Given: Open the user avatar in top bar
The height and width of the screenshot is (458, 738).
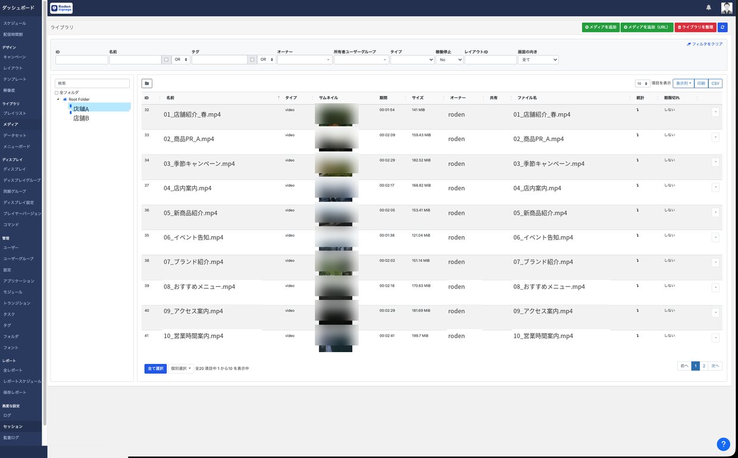Looking at the screenshot, I should pyautogui.click(x=727, y=8).
